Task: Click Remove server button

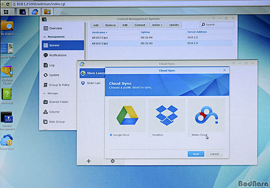Action: point(110,25)
